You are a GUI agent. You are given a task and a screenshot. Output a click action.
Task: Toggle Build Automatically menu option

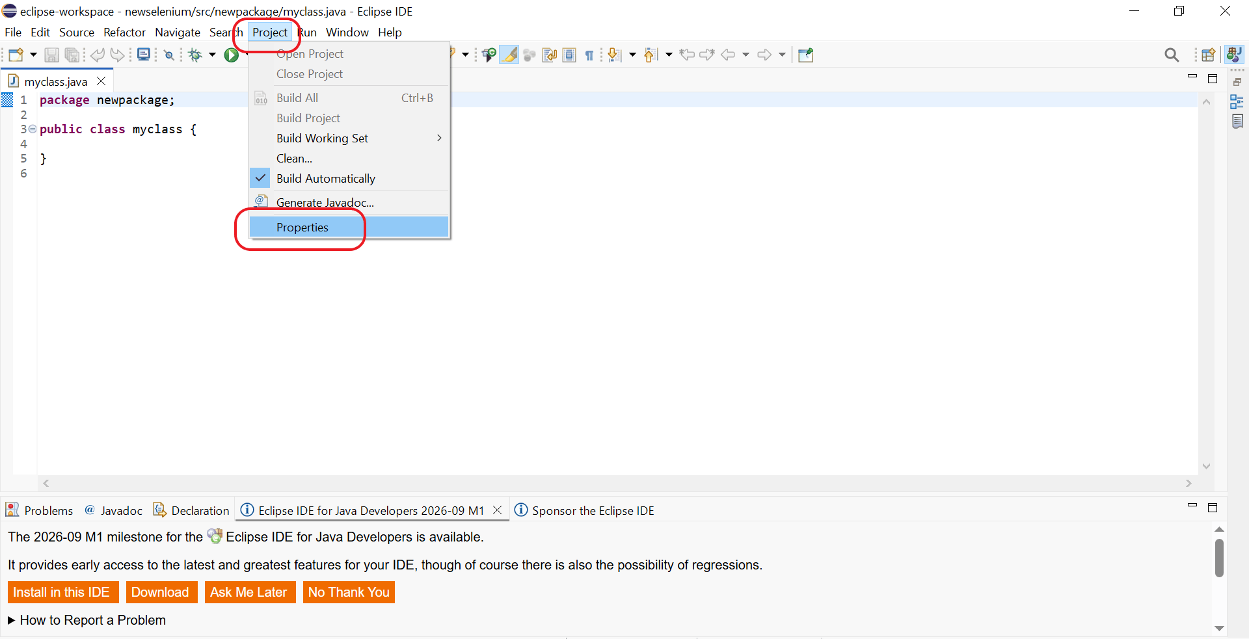click(349, 178)
